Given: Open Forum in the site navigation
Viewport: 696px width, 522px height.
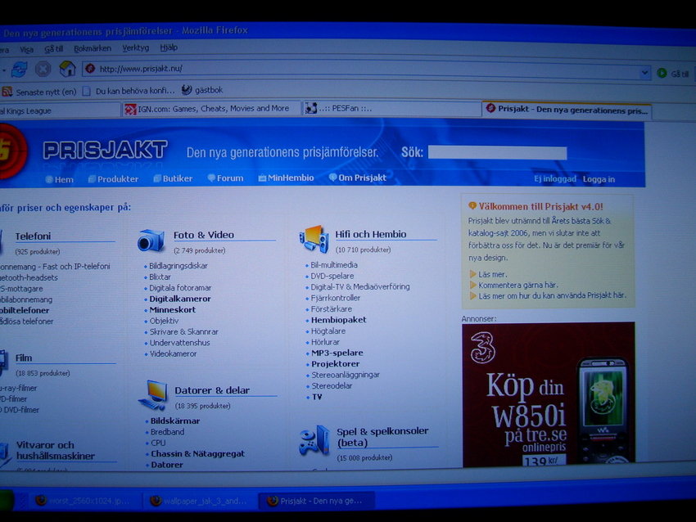Looking at the screenshot, I should [225, 178].
